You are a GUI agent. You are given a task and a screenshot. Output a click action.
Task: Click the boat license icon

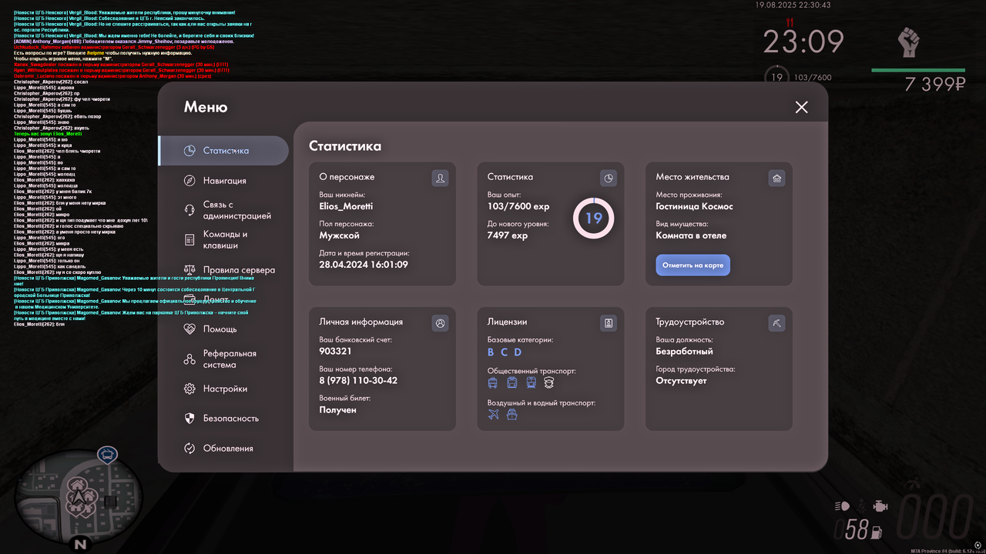512,415
